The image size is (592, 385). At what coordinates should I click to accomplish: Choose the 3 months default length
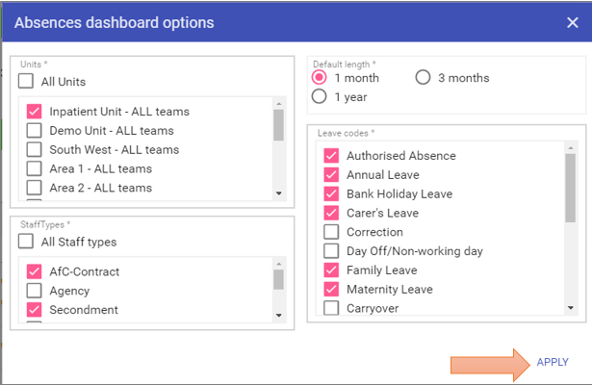point(423,78)
